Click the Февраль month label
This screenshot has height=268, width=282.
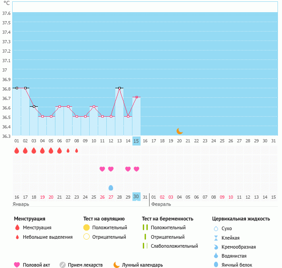click(161, 204)
